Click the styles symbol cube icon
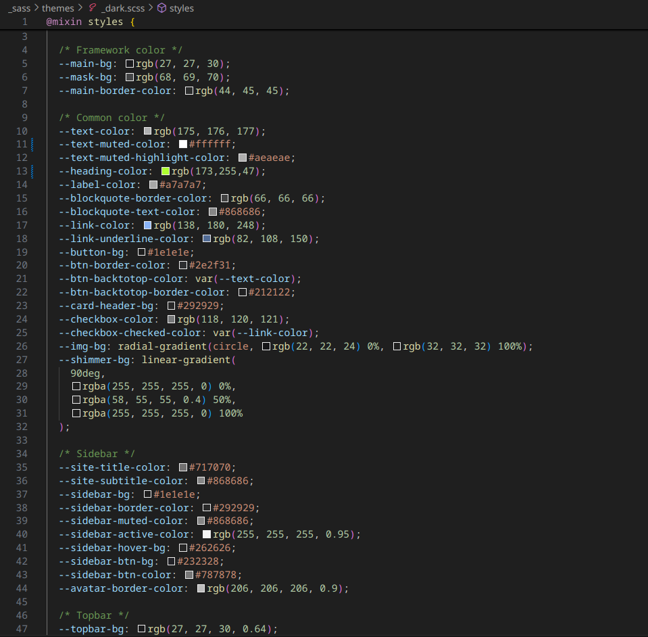Viewport: 648px width, 637px height. click(162, 8)
